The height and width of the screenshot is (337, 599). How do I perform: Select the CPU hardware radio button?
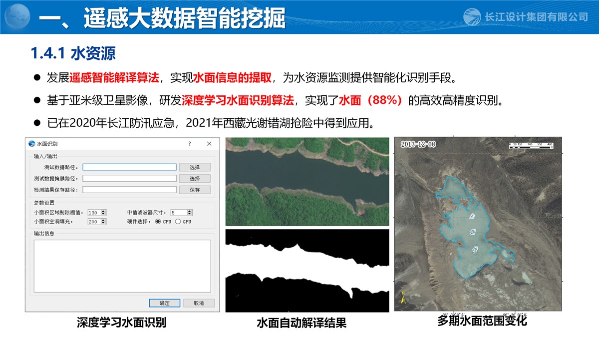158,221
